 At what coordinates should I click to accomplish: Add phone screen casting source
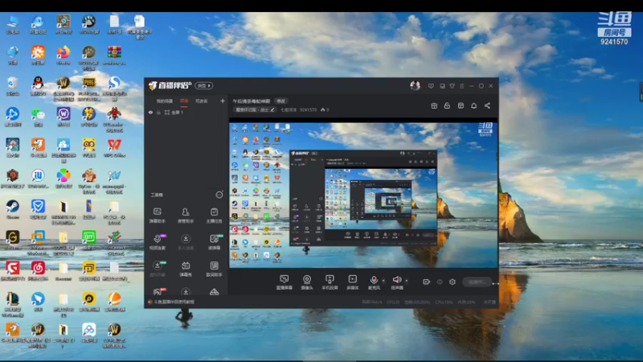(x=330, y=282)
